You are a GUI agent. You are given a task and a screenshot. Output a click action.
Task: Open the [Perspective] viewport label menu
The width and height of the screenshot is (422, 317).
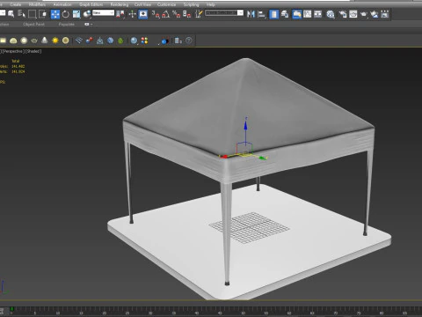(12, 51)
